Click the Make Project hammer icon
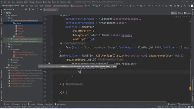This screenshot has height=109, width=194. click(89, 6)
